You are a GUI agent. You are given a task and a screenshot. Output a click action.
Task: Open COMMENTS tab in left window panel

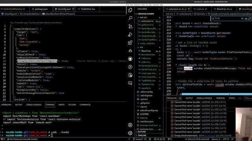85,105
